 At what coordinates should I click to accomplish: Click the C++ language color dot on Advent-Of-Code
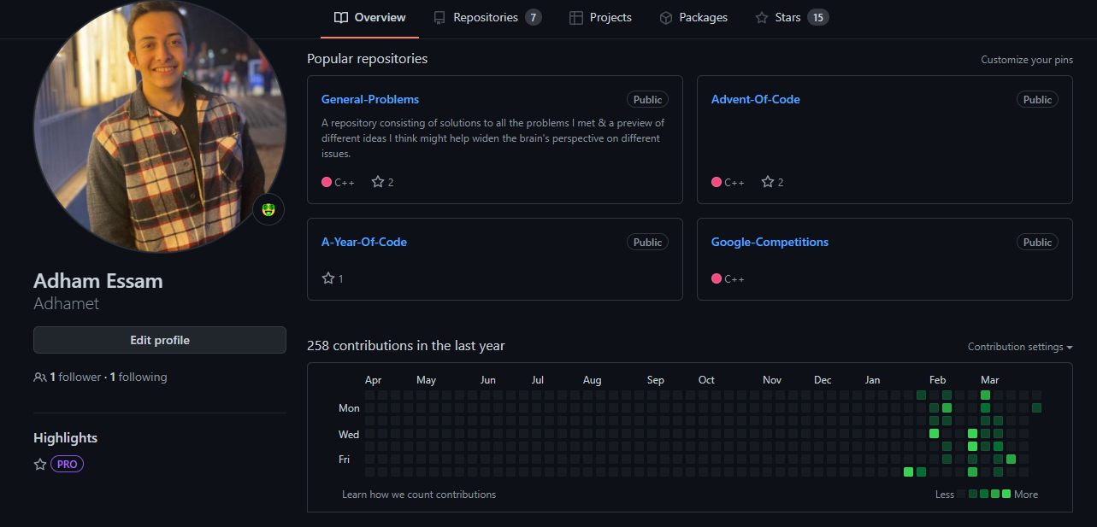715,182
